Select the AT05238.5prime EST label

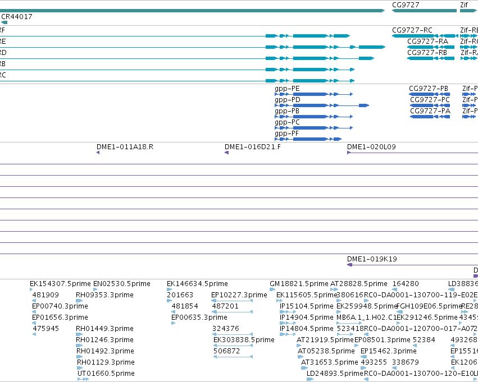[326, 352]
